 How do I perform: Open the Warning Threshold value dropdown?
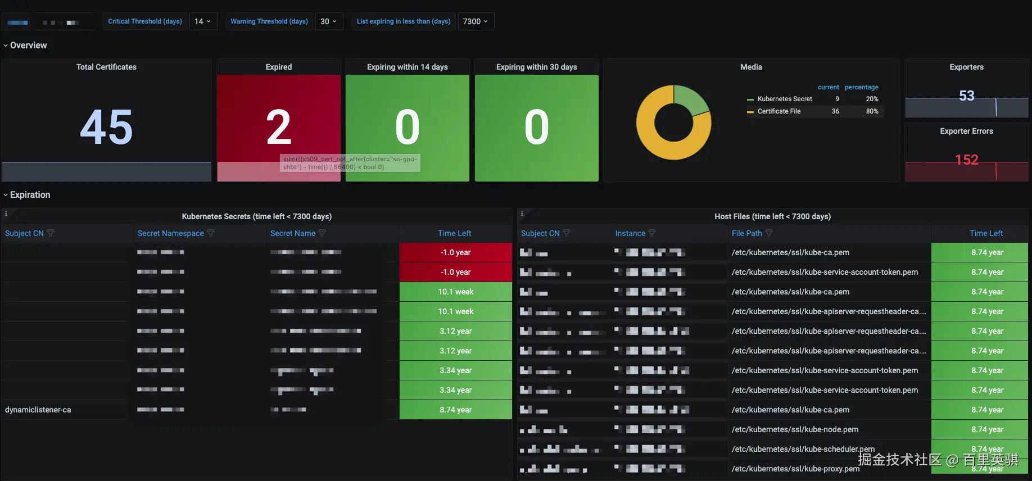(329, 21)
